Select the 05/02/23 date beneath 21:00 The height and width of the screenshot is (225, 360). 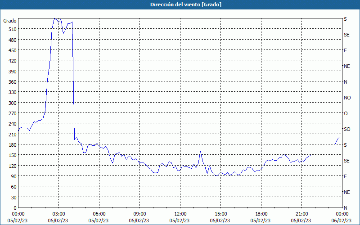301,220
